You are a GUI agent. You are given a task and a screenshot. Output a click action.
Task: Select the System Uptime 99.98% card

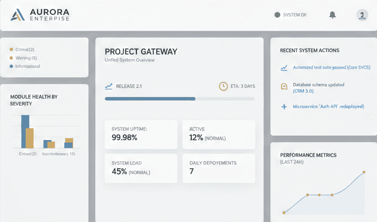(141, 134)
